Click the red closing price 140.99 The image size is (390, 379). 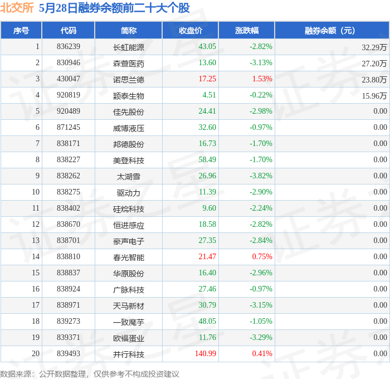(x=206, y=353)
